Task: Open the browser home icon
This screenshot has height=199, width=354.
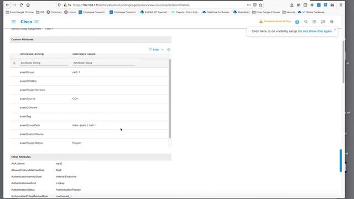Action: point(28,5)
